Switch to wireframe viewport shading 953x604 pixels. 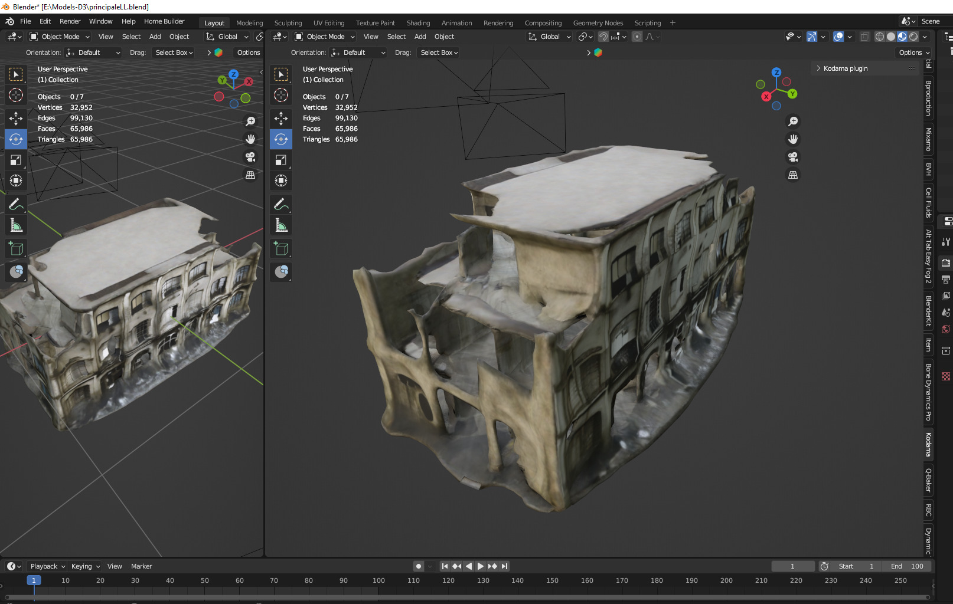pos(879,37)
